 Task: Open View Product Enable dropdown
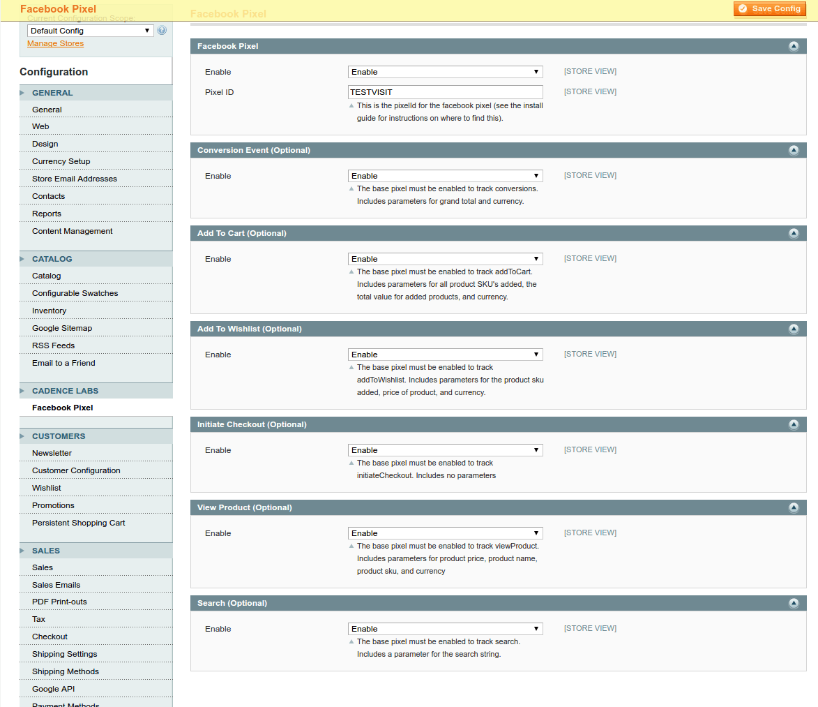(x=445, y=533)
